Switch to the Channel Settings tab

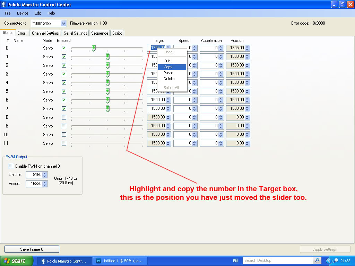46,33
